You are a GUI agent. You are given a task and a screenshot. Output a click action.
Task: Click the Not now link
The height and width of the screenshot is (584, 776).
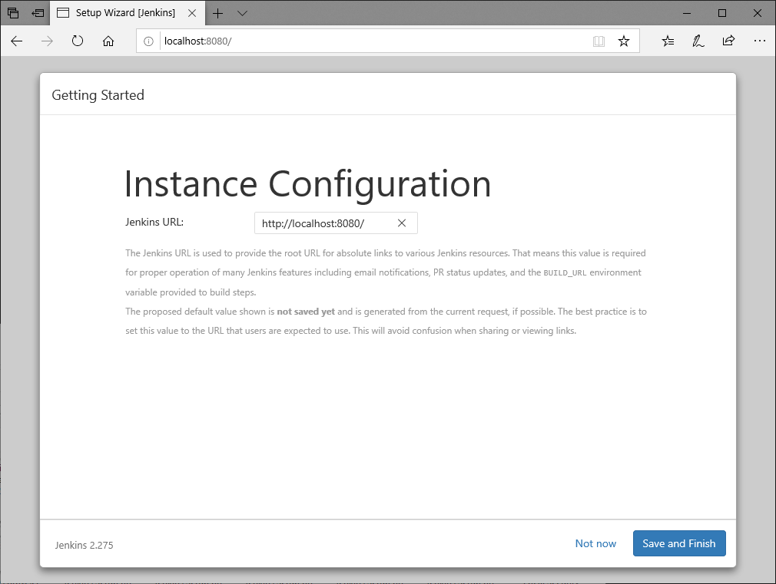point(595,543)
